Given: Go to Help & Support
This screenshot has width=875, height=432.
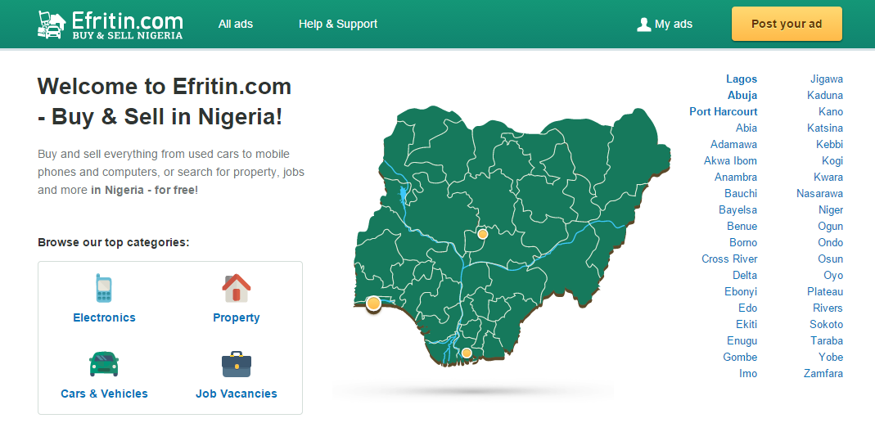Looking at the screenshot, I should point(338,24).
